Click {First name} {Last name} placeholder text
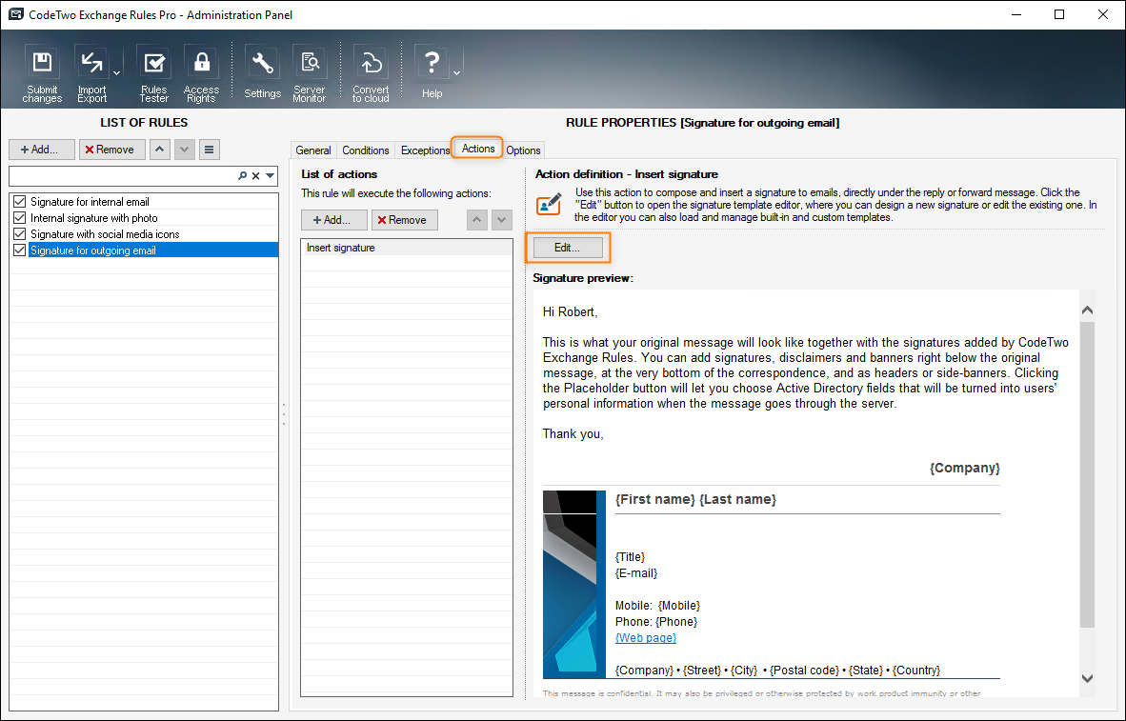The width and height of the screenshot is (1126, 721). (x=695, y=499)
